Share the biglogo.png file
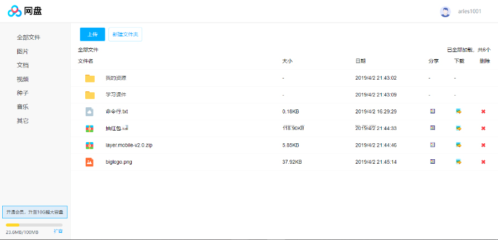The width and height of the screenshot is (498, 240). (x=433, y=161)
